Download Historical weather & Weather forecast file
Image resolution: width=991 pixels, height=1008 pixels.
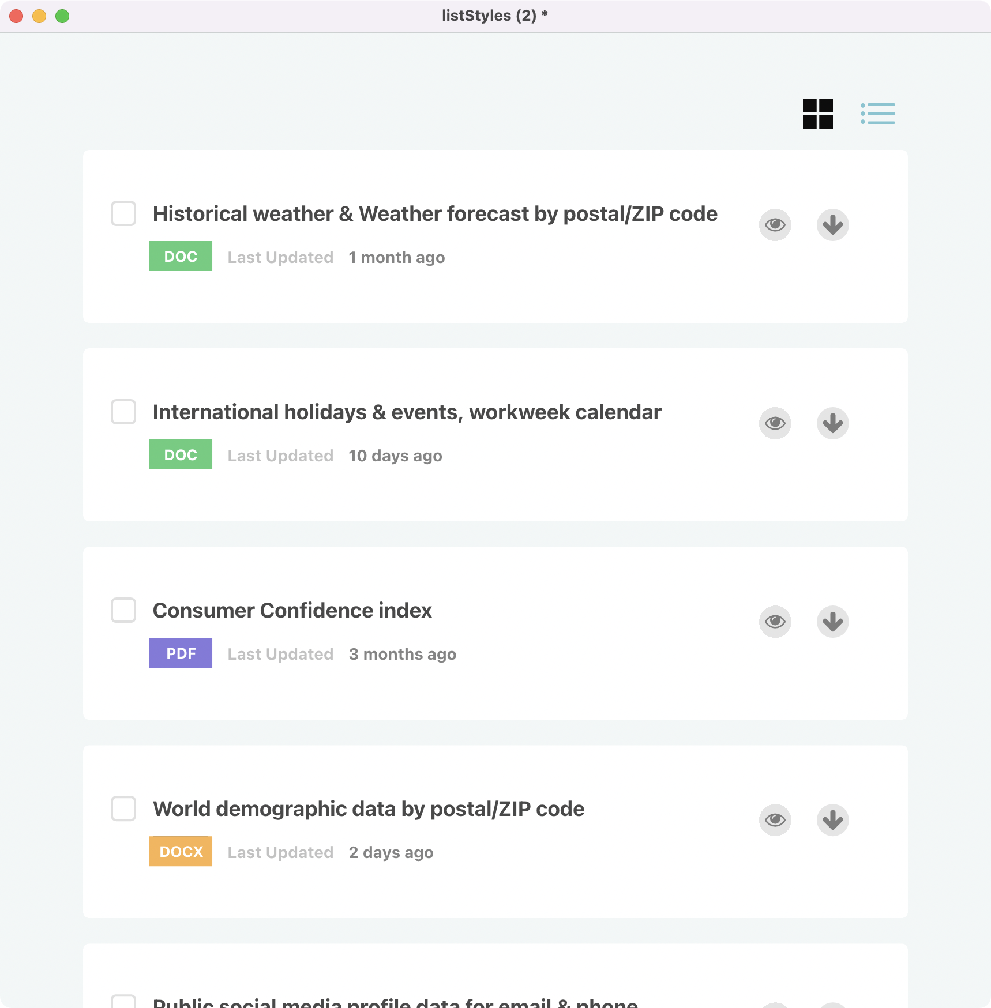[832, 224]
